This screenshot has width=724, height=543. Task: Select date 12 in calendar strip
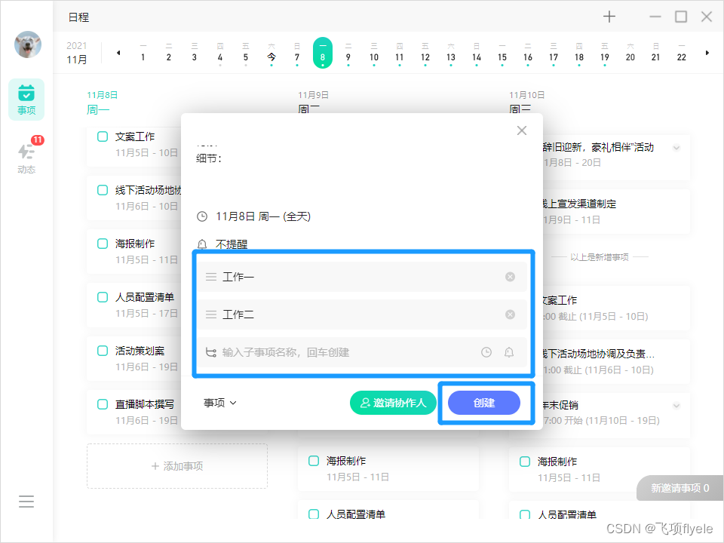click(425, 53)
